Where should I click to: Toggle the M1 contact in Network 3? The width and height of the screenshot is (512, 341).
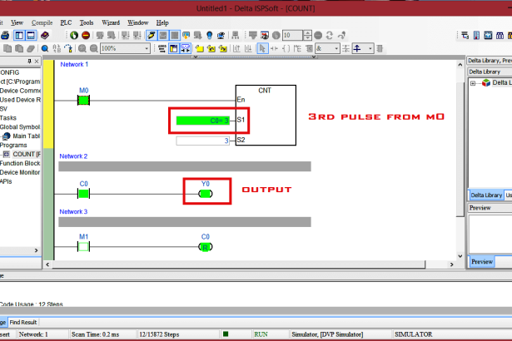pyautogui.click(x=83, y=247)
